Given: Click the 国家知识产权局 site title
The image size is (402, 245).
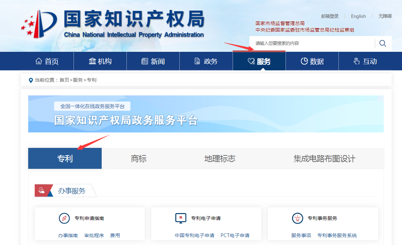Looking at the screenshot, I should pyautogui.click(x=134, y=19).
